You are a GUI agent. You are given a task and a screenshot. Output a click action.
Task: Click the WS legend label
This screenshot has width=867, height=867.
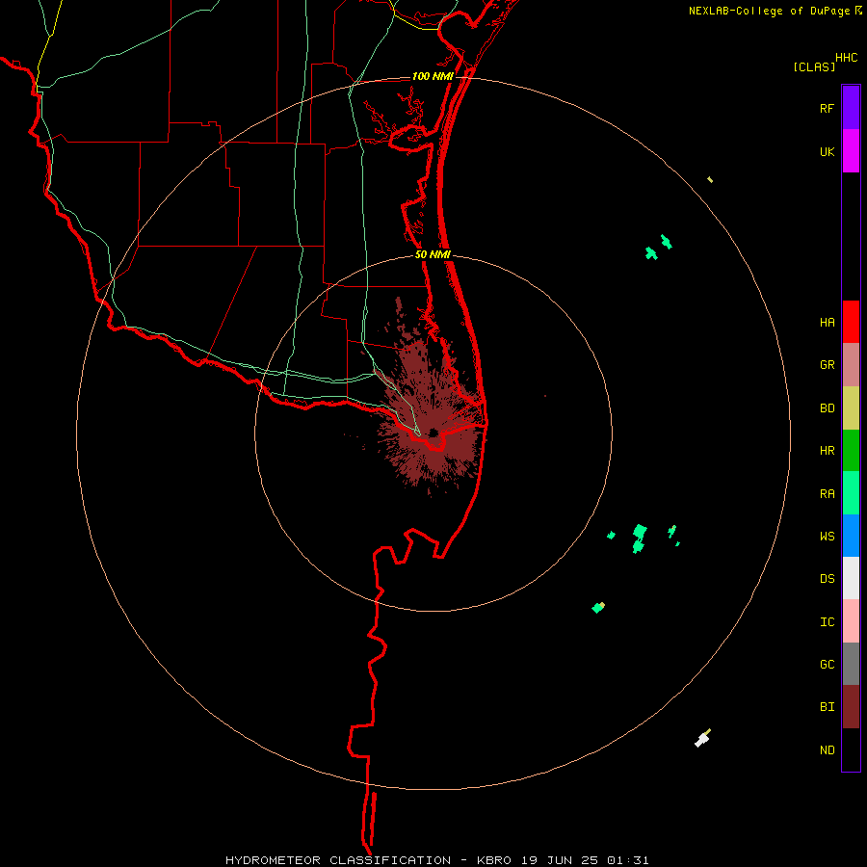[827, 537]
